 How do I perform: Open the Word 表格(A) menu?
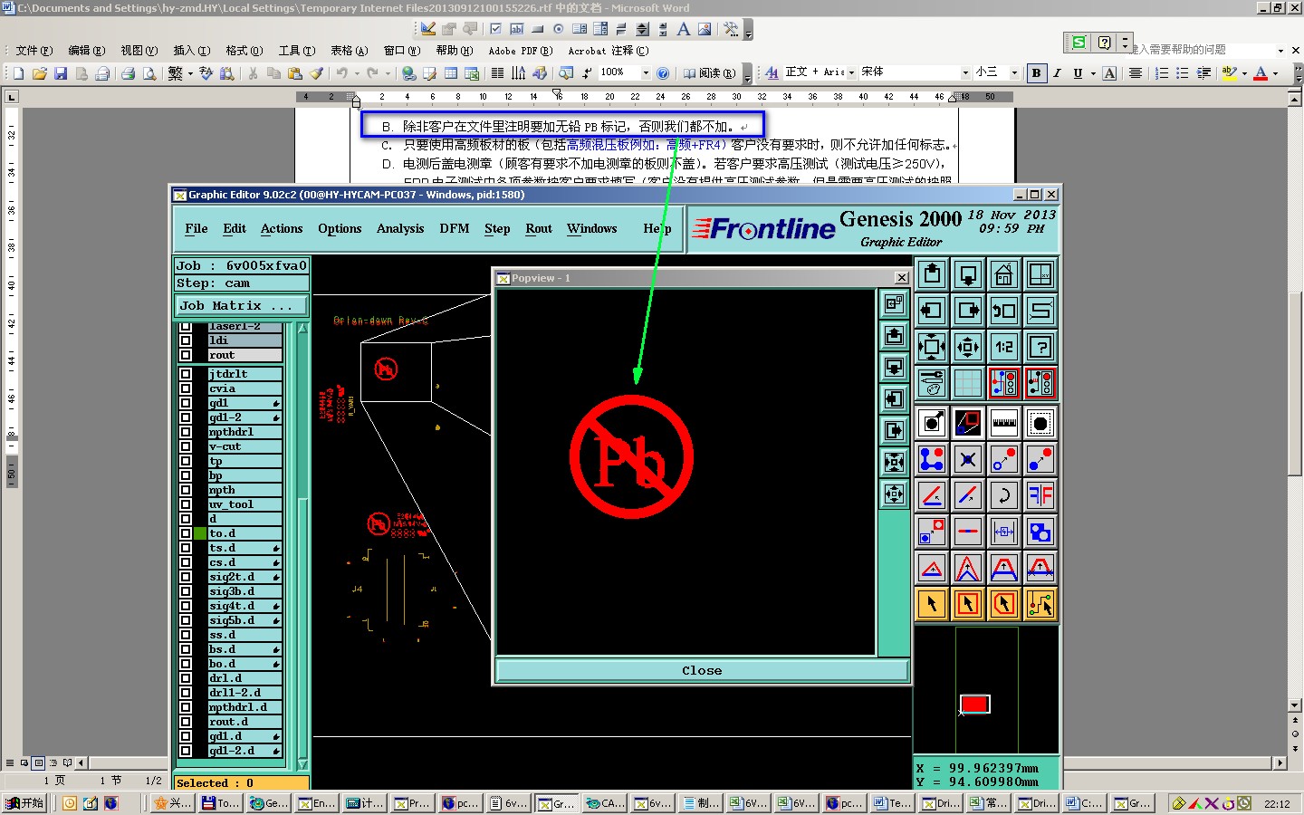click(349, 51)
